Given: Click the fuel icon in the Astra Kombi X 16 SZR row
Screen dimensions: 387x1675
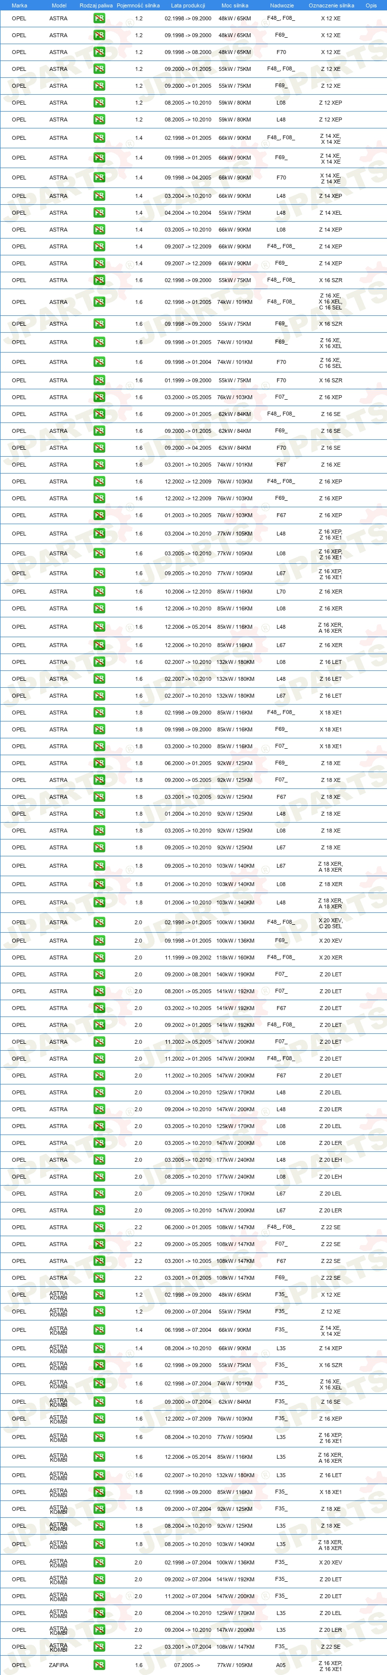Looking at the screenshot, I should [99, 1365].
